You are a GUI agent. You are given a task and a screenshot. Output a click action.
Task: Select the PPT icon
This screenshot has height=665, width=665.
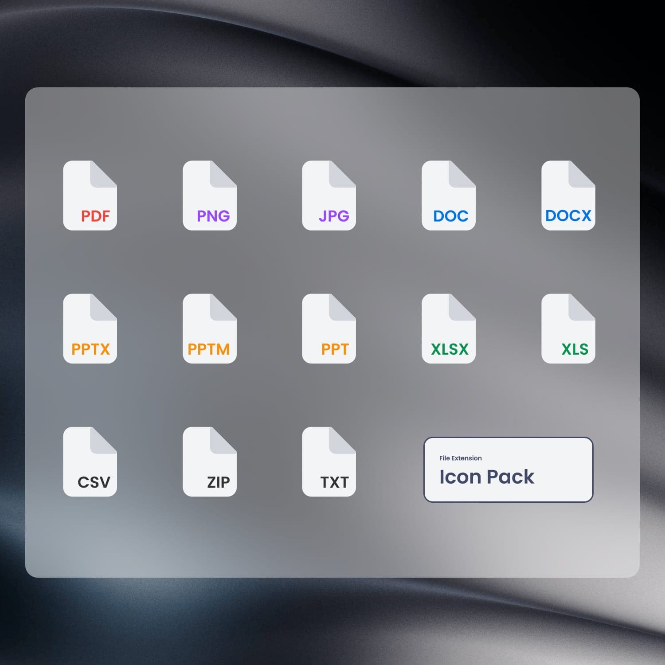click(329, 329)
